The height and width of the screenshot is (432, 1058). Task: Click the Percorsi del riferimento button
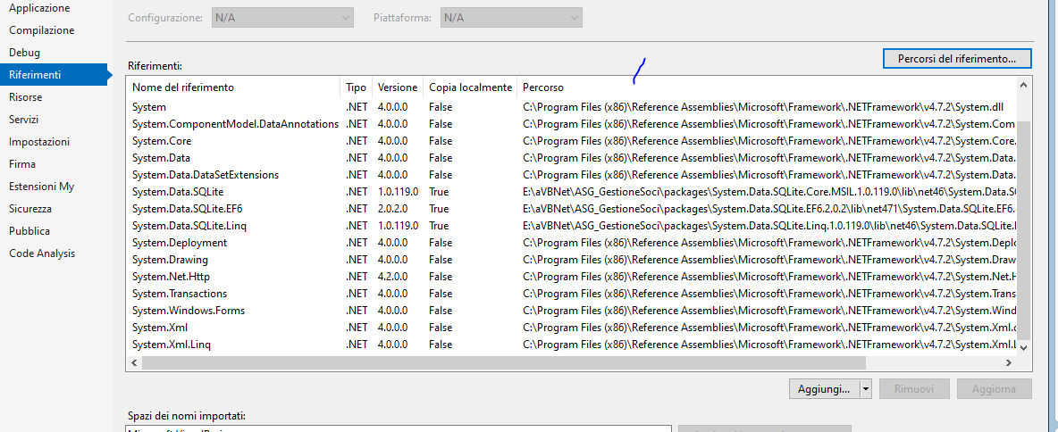point(956,59)
